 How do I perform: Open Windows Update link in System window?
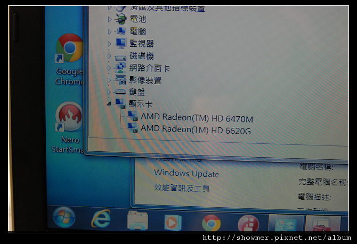tap(186, 174)
